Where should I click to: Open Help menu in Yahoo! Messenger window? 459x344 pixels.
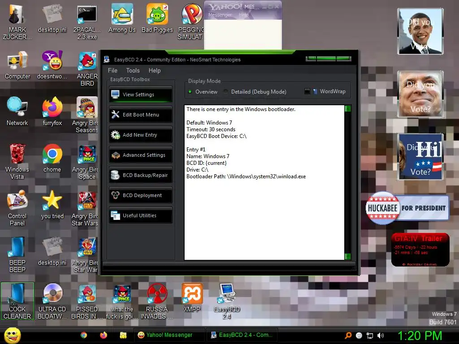(243, 15)
